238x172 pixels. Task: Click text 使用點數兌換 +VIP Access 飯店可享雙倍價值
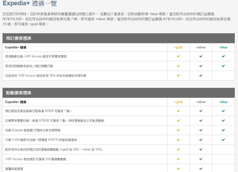36,56
